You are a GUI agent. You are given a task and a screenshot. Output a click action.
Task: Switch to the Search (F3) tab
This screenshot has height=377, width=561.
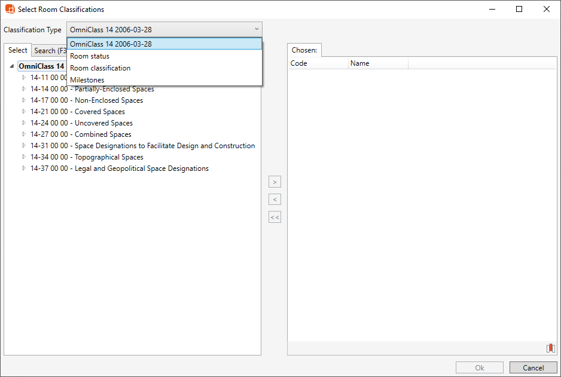click(x=49, y=51)
